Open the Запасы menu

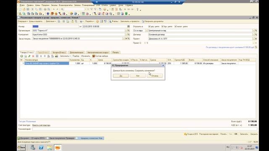(77, 5)
